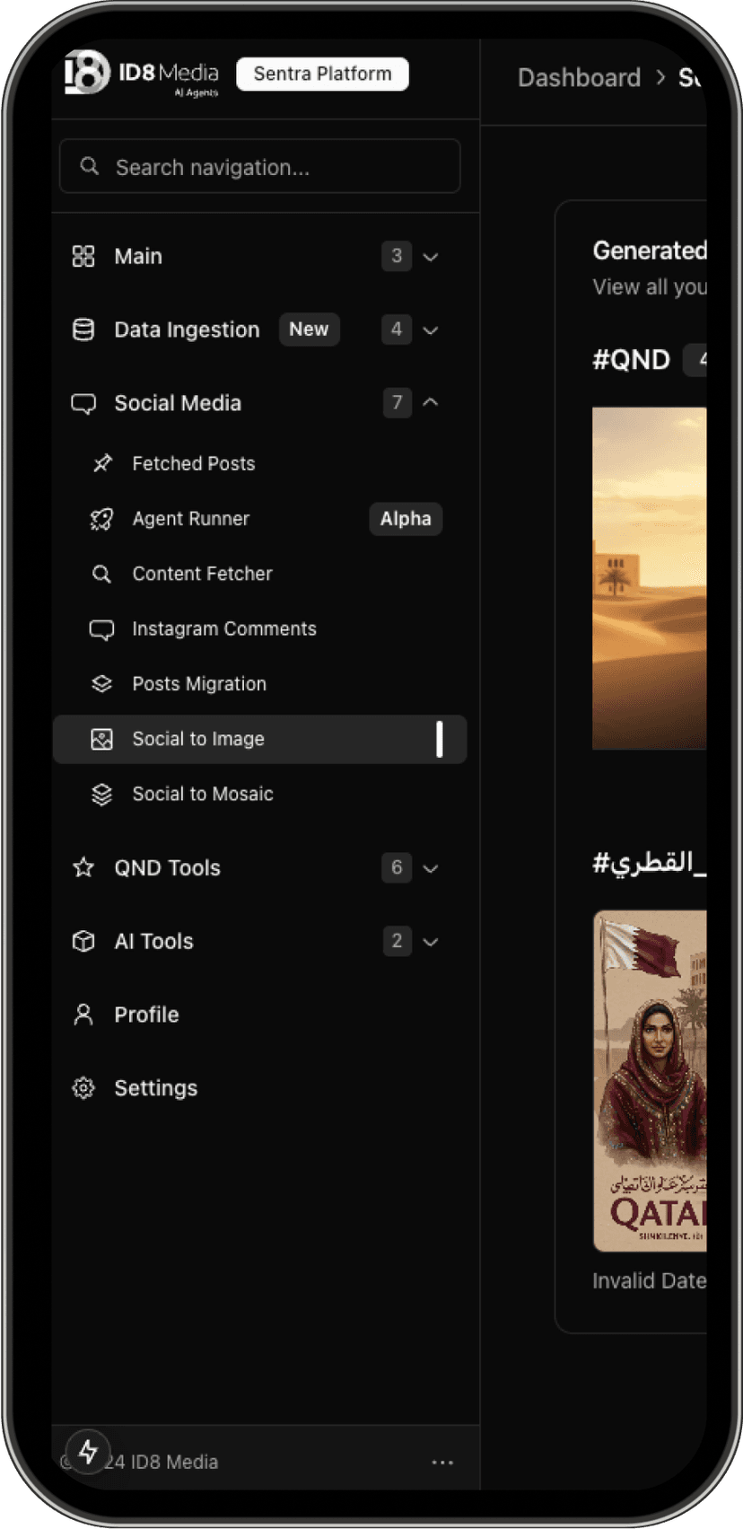The height and width of the screenshot is (1529, 743).
Task: Expand the QND Tools chevron
Action: tap(431, 868)
